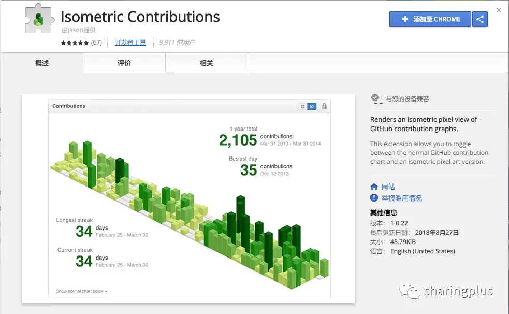Close the extension detail dialog

click(x=499, y=10)
